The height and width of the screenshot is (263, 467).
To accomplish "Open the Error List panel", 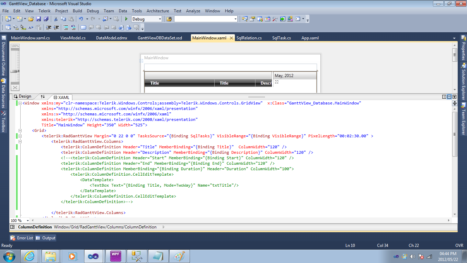I will (x=22, y=238).
